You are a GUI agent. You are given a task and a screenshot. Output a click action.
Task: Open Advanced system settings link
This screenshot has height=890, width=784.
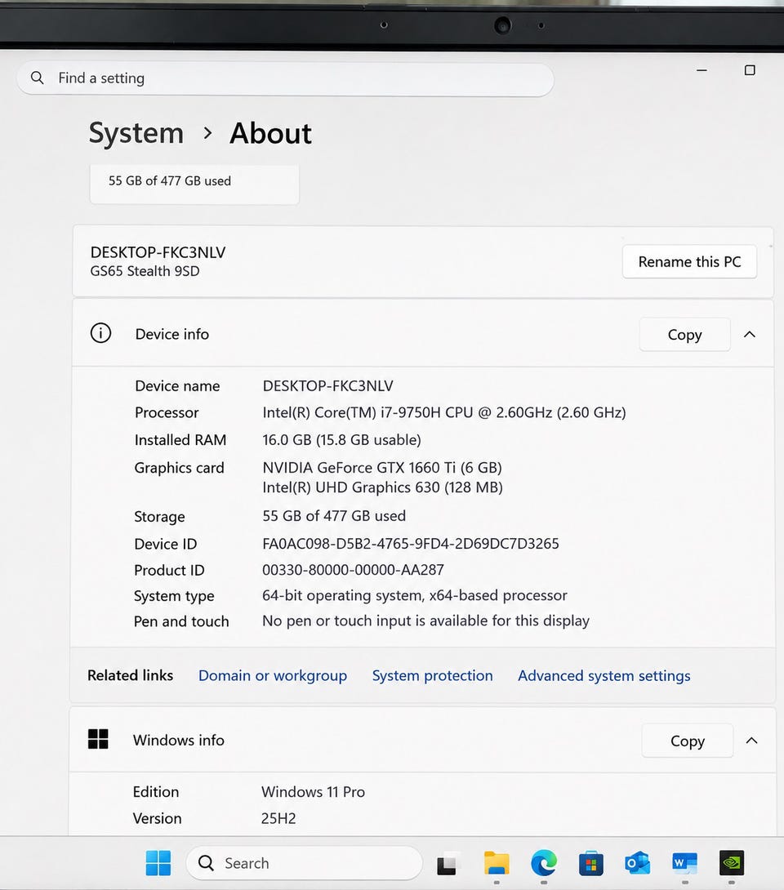(x=604, y=675)
